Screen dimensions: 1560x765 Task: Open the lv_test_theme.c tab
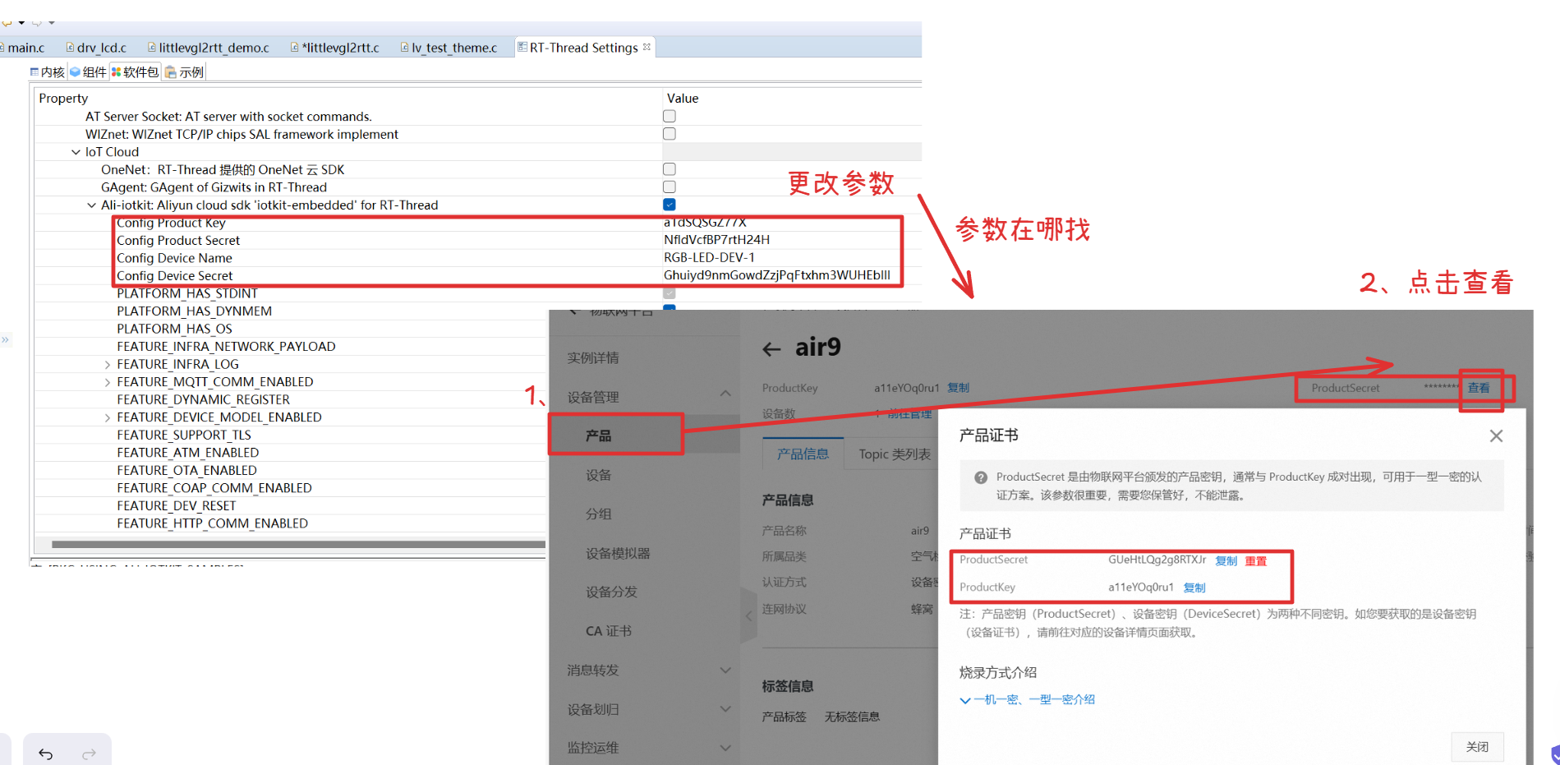449,48
